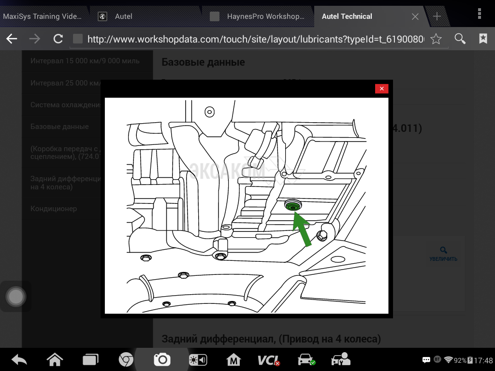
Task: Open a new browser tab
Action: coord(437,16)
